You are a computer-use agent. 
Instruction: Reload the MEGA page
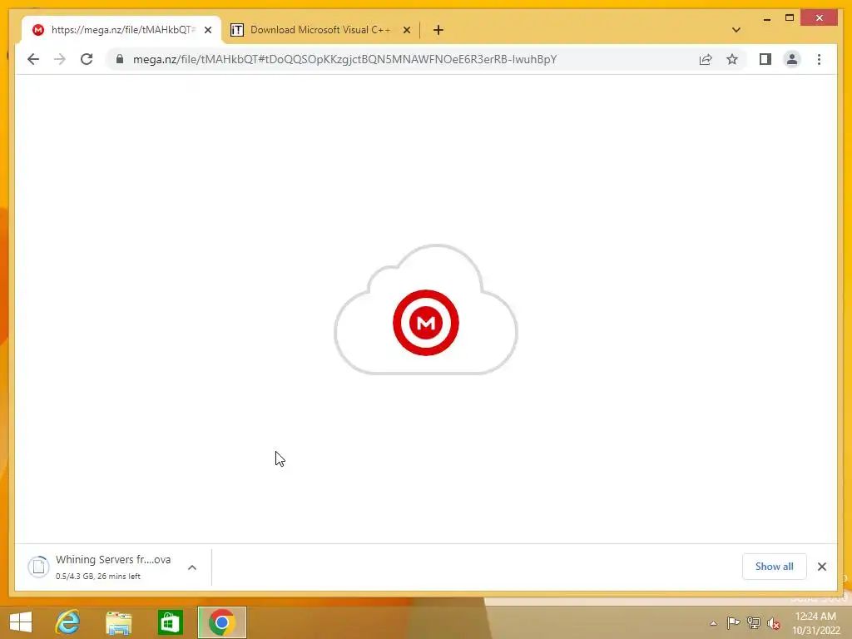87,59
